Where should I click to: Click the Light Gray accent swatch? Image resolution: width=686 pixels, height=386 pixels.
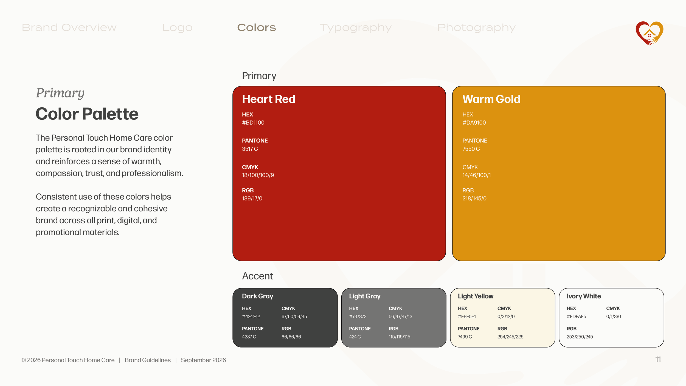click(x=394, y=318)
